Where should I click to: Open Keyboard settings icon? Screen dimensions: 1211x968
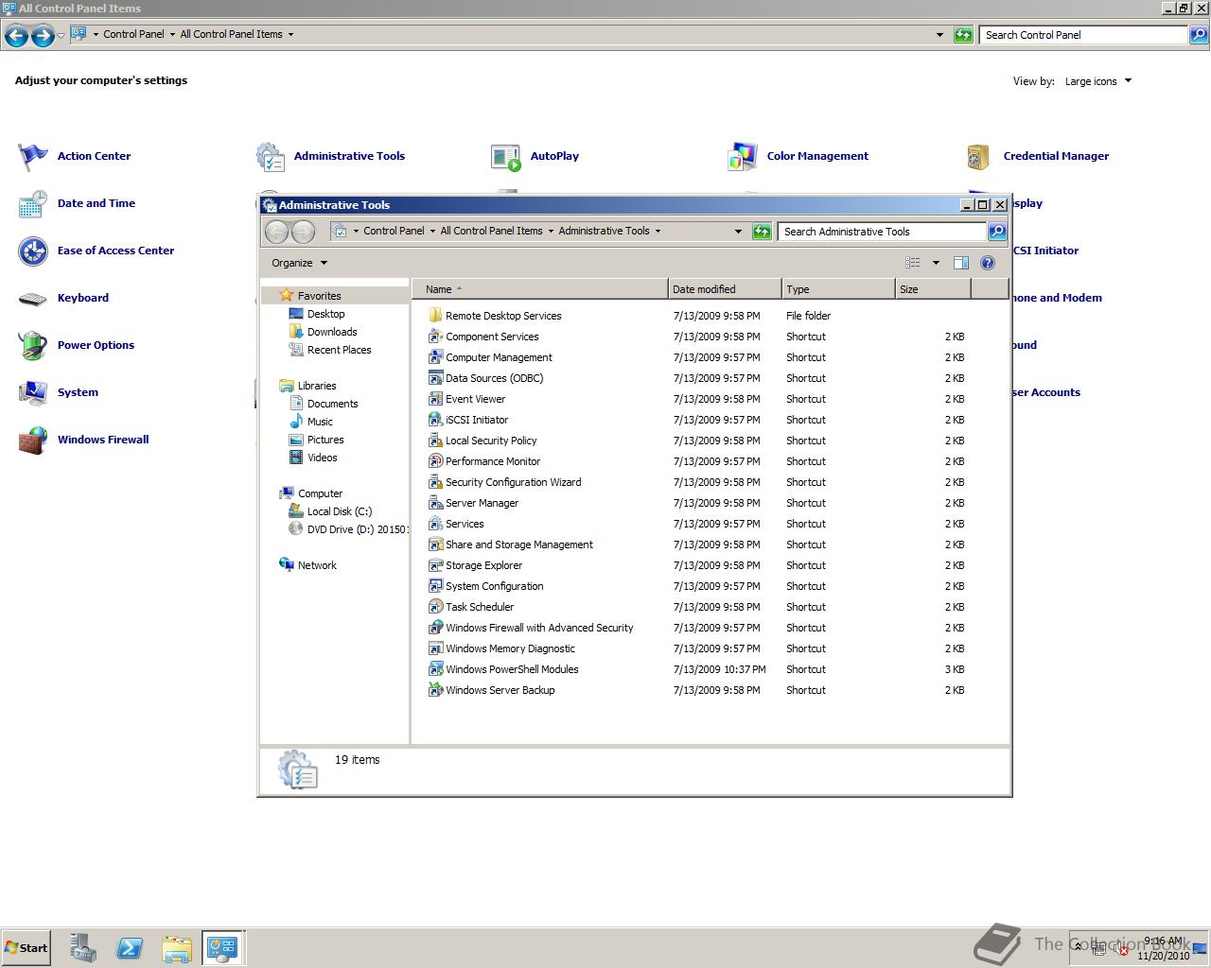(33, 299)
